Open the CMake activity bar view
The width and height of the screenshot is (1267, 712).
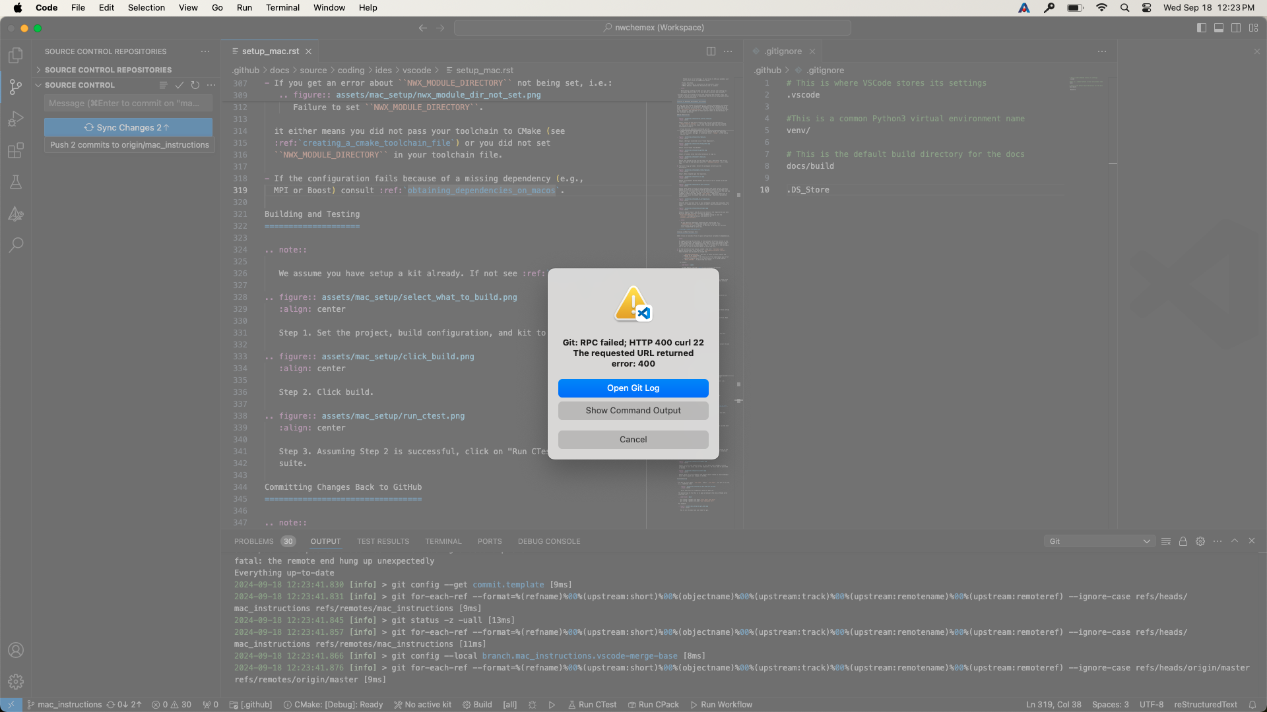(x=16, y=214)
